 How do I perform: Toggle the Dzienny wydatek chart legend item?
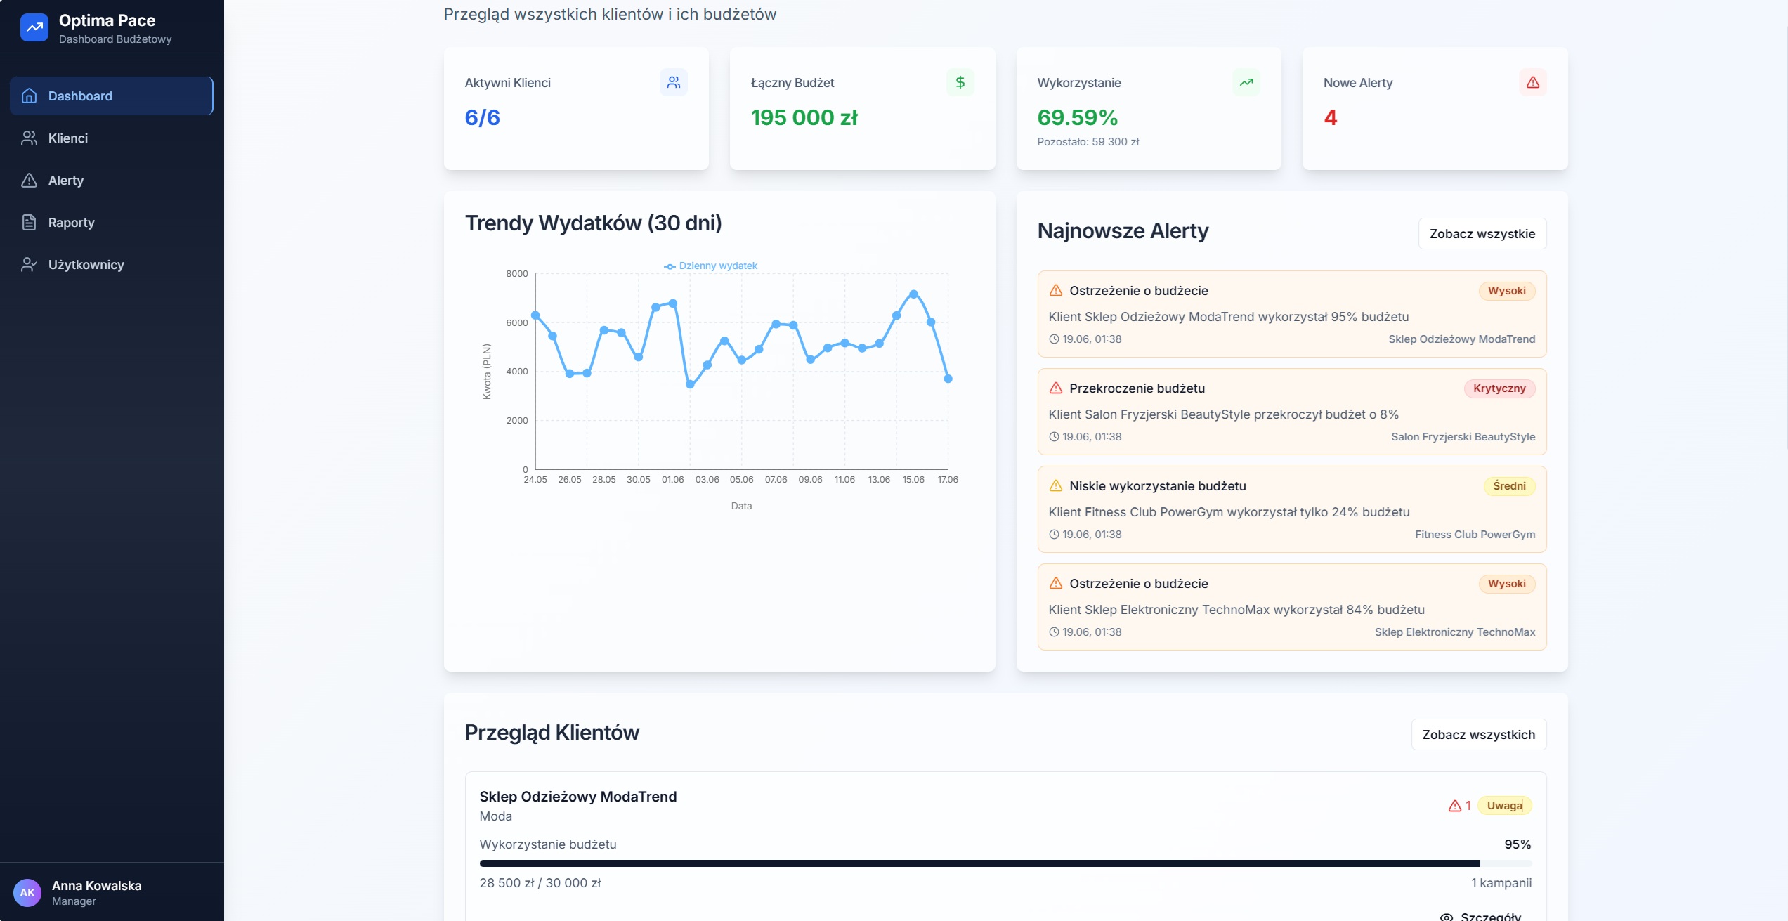(710, 266)
